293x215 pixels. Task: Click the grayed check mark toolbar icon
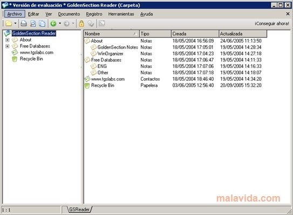click(x=91, y=24)
